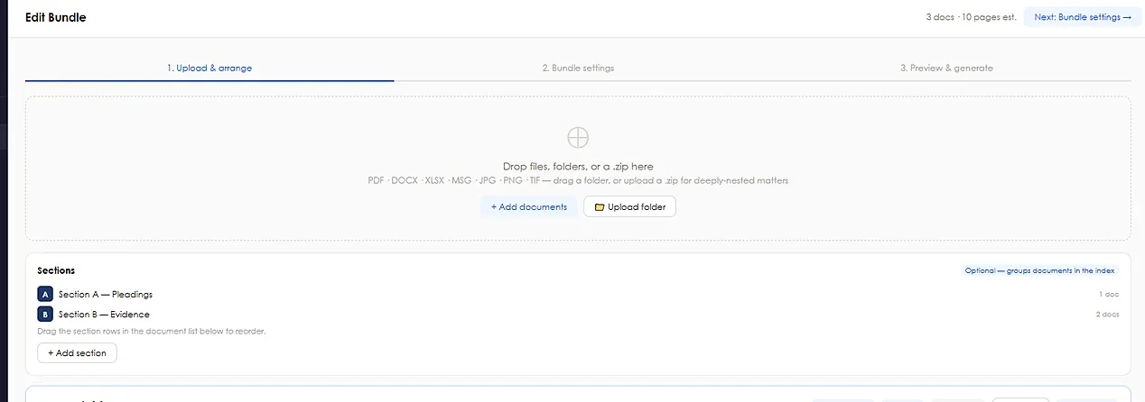Click the supported file types line (PDF · DOCX · XLSX)
Image resolution: width=1145 pixels, height=402 pixels.
click(578, 181)
